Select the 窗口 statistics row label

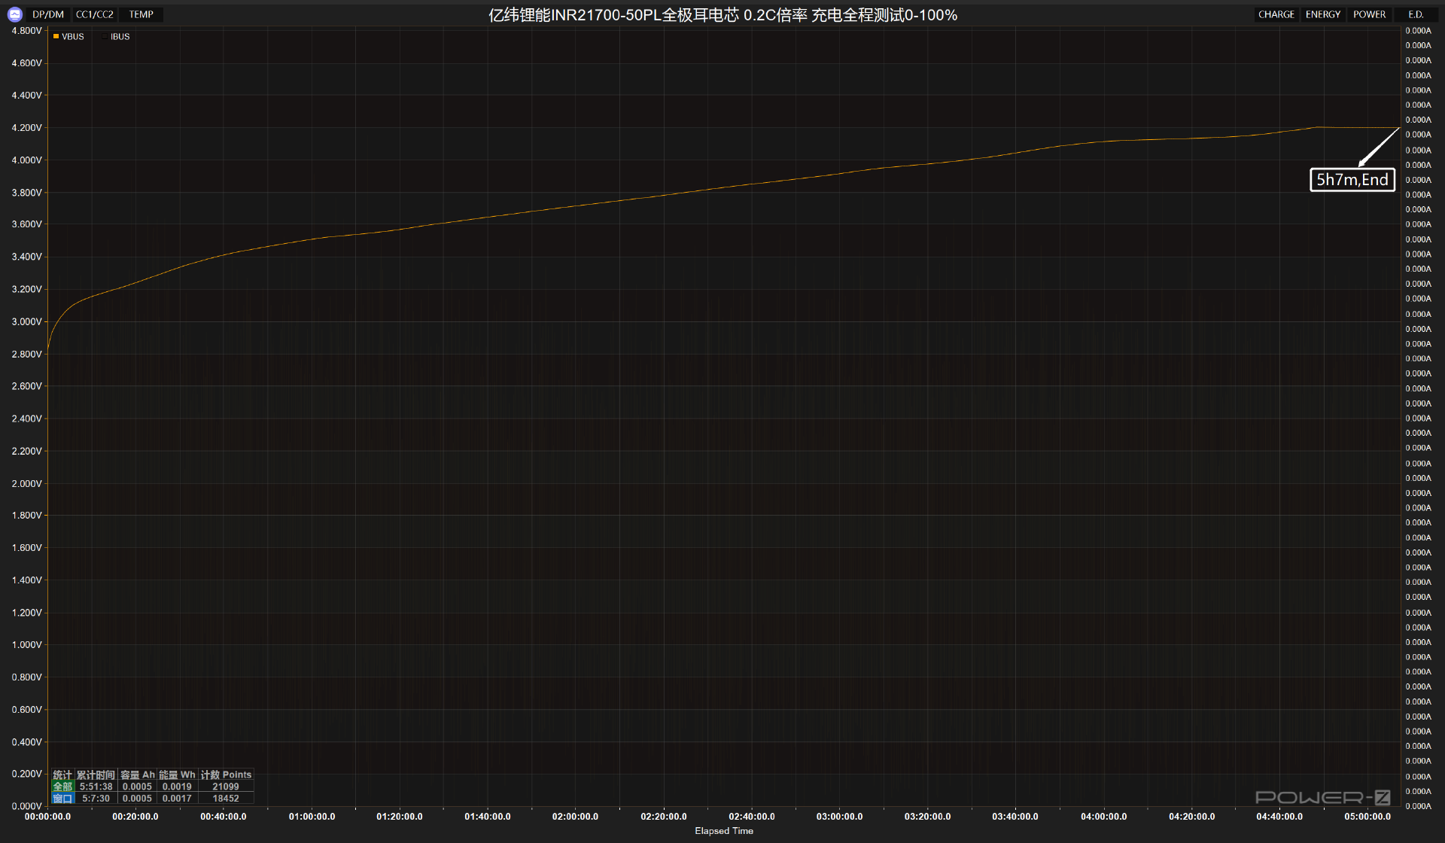tap(62, 799)
